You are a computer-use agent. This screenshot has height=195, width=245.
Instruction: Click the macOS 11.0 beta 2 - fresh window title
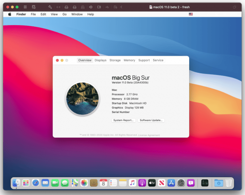(x=171, y=7)
